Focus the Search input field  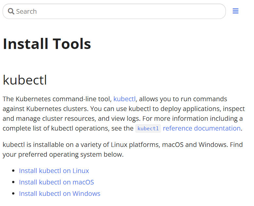coord(114,11)
